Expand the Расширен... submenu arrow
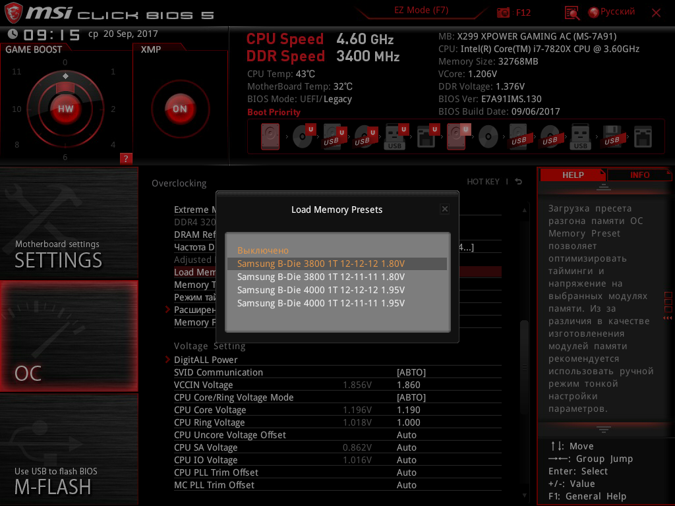The width and height of the screenshot is (675, 506). tap(168, 310)
